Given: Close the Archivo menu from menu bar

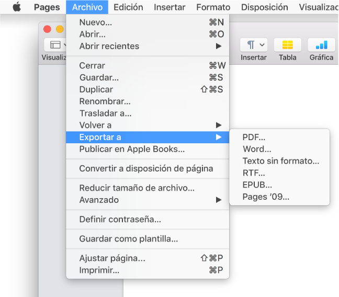Looking at the screenshot, I should [87, 7].
